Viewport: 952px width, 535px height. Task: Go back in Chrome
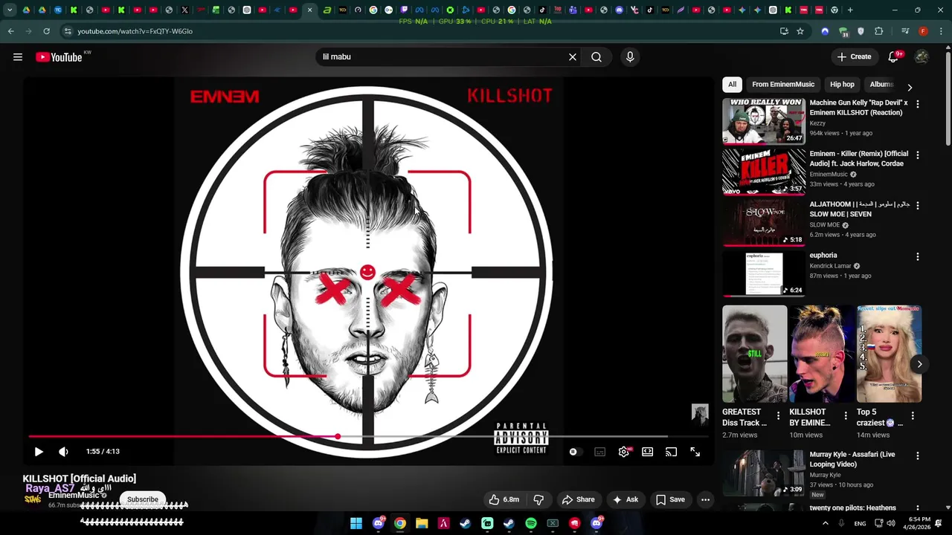click(x=10, y=31)
